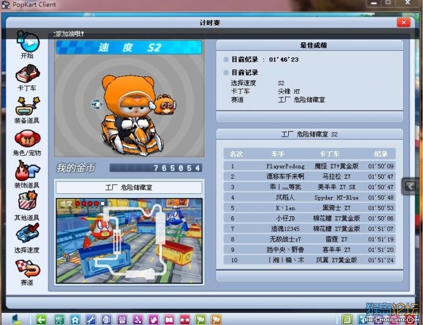Select rank 5 row K丶len

point(309,208)
